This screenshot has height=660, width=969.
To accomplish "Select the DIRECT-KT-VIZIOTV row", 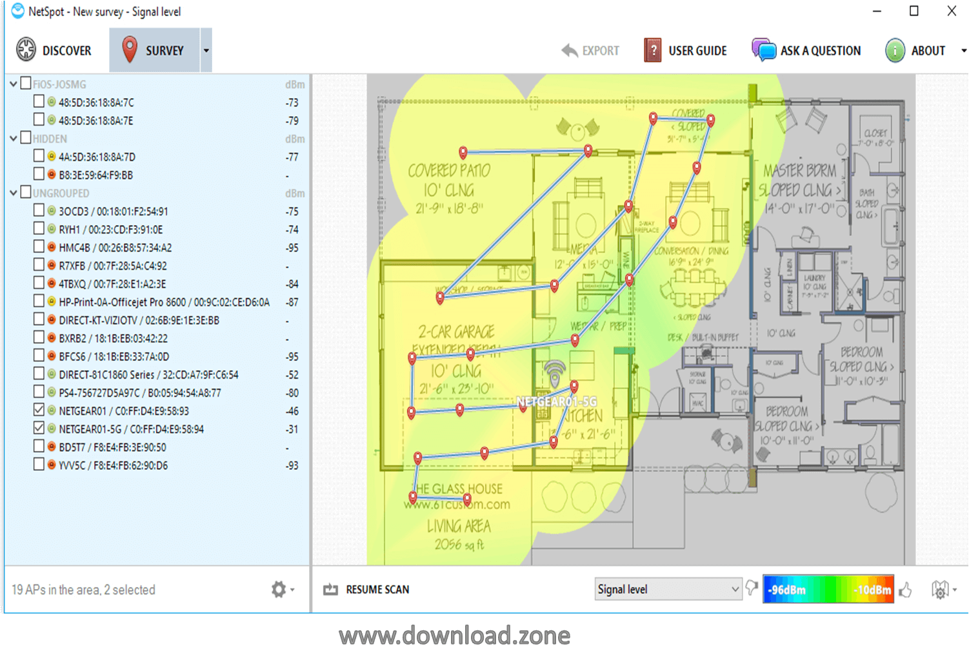I will point(157,320).
